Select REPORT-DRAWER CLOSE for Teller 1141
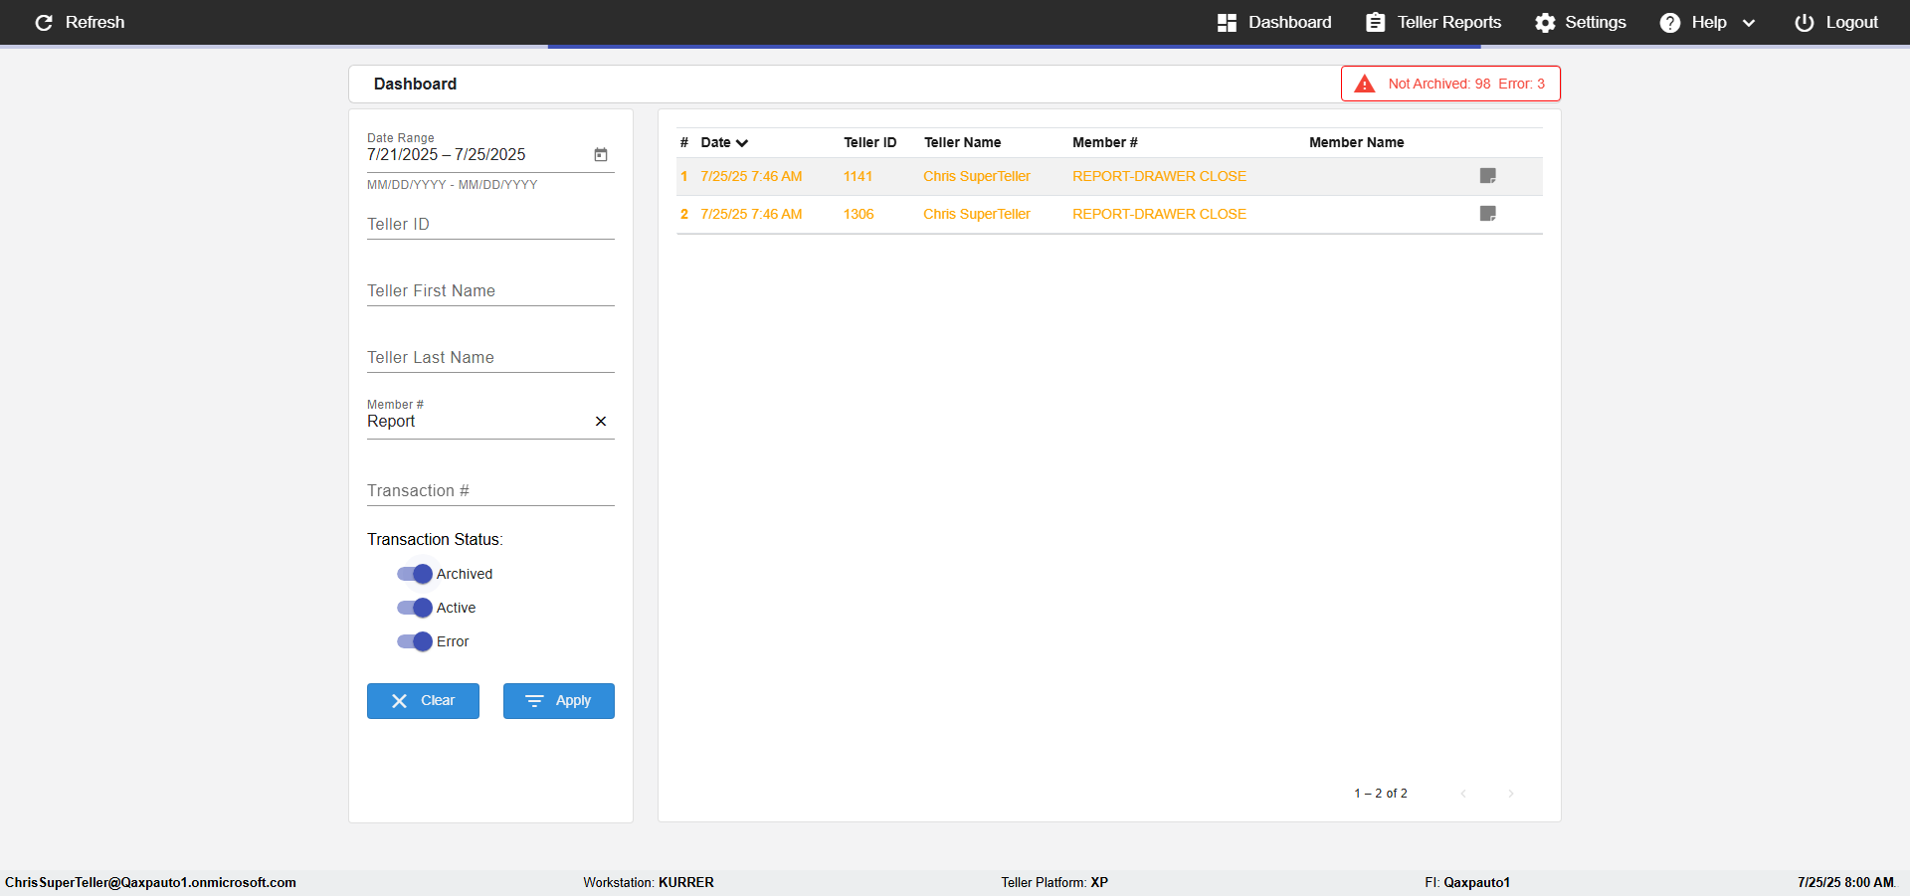The width and height of the screenshot is (1910, 896). click(x=1159, y=176)
